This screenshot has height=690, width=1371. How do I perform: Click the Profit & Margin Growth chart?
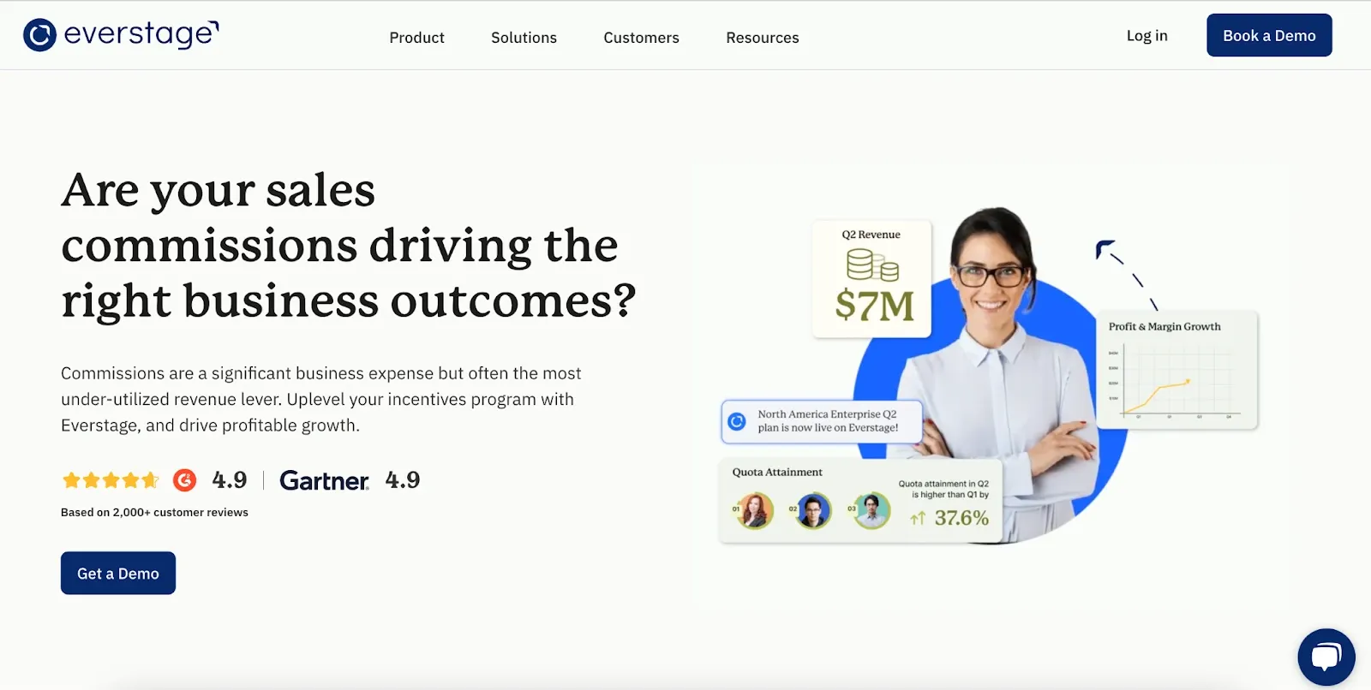[1178, 370]
